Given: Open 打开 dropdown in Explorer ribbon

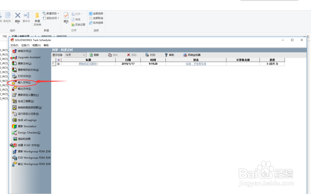Looking at the screenshot, I should [77, 14].
